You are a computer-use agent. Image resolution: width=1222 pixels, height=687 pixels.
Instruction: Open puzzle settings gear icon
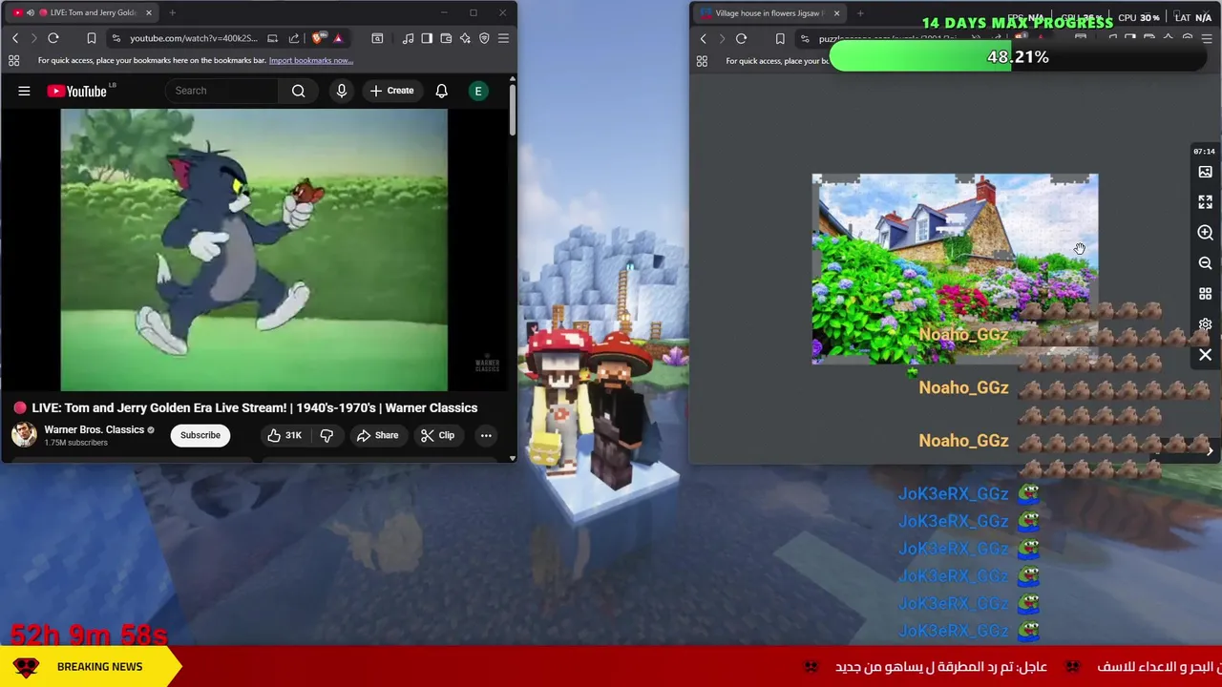1205,324
